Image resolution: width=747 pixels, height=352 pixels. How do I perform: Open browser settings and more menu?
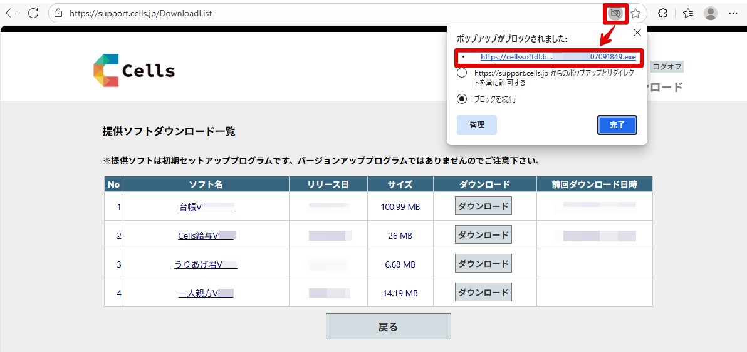(733, 13)
